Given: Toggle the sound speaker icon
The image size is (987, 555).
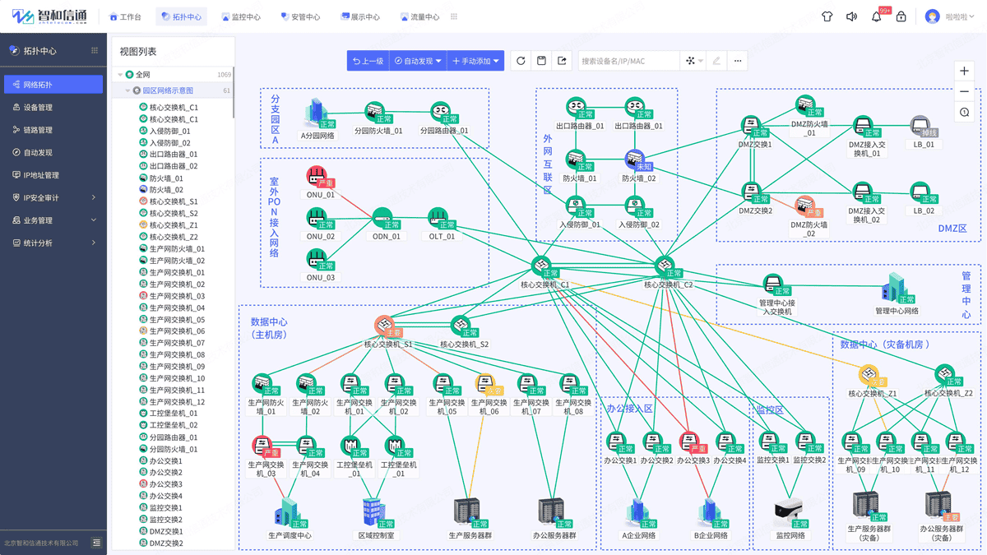Looking at the screenshot, I should [x=851, y=16].
